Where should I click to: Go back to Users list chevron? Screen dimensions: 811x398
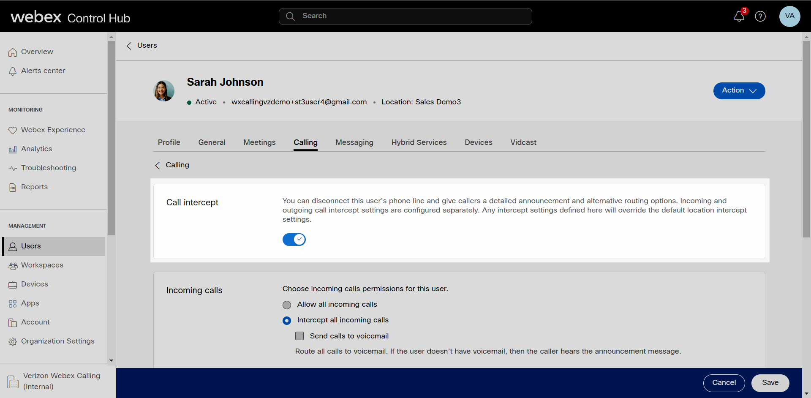(x=129, y=46)
